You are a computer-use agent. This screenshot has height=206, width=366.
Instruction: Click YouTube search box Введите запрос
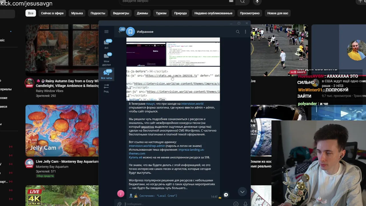(x=177, y=1)
